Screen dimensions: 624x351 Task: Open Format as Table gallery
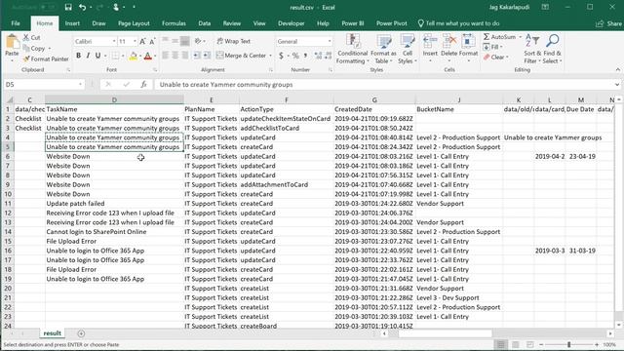383,49
